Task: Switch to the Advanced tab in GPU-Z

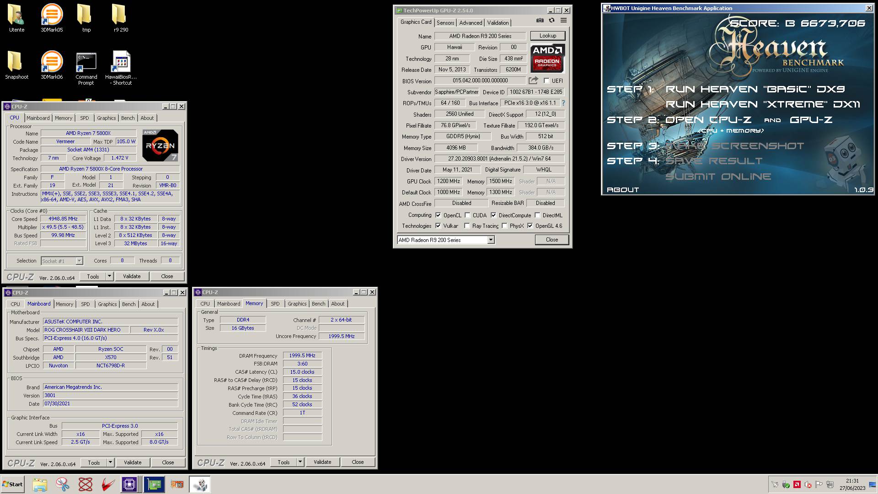Action: coord(471,23)
